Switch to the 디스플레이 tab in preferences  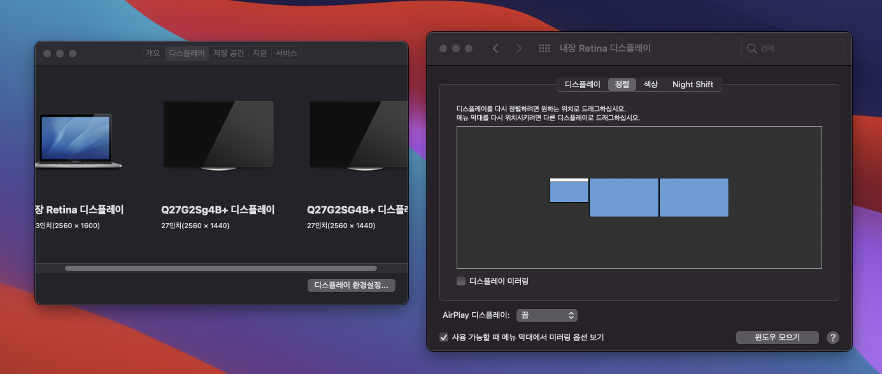[582, 84]
